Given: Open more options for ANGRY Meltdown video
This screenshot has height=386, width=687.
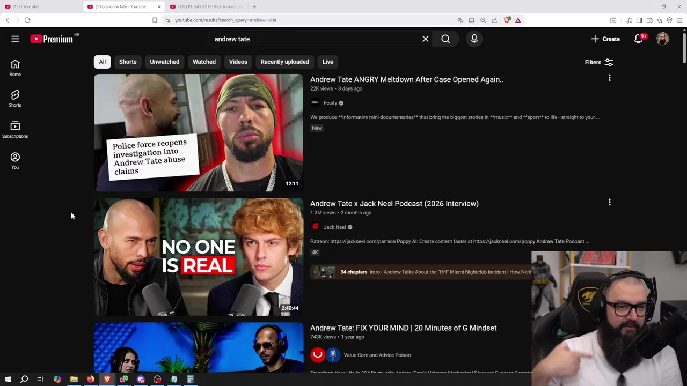Looking at the screenshot, I should tap(609, 78).
